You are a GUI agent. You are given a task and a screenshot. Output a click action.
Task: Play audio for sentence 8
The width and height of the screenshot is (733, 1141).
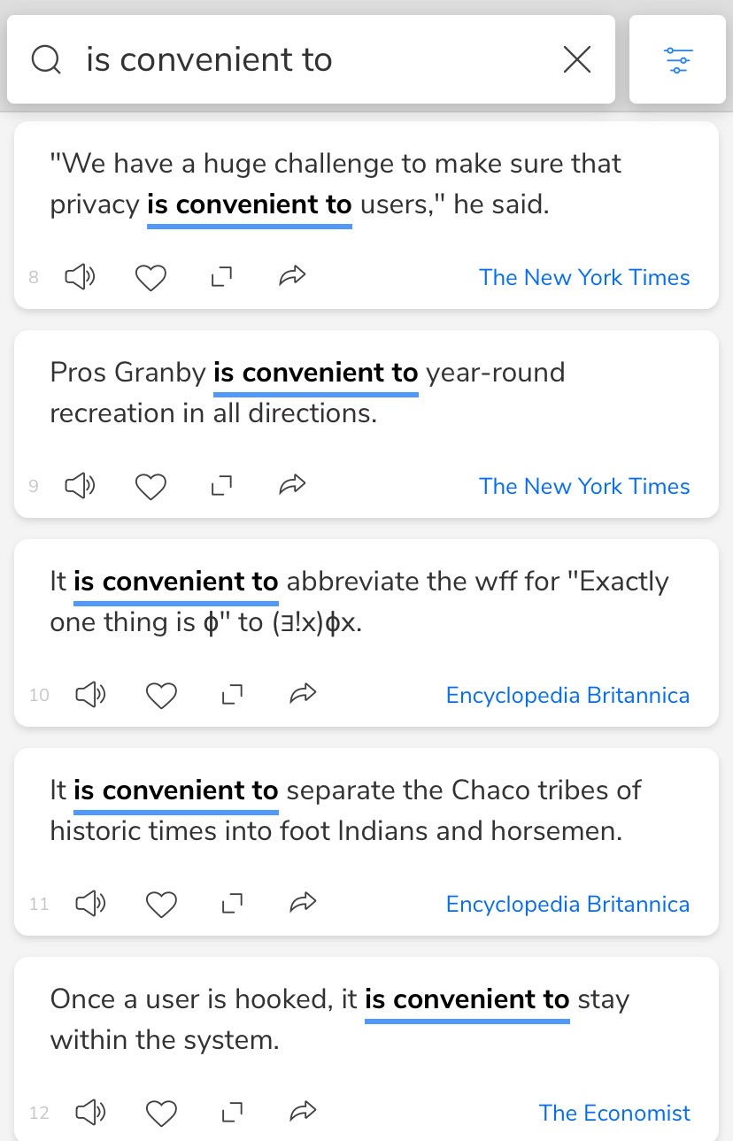(81, 278)
